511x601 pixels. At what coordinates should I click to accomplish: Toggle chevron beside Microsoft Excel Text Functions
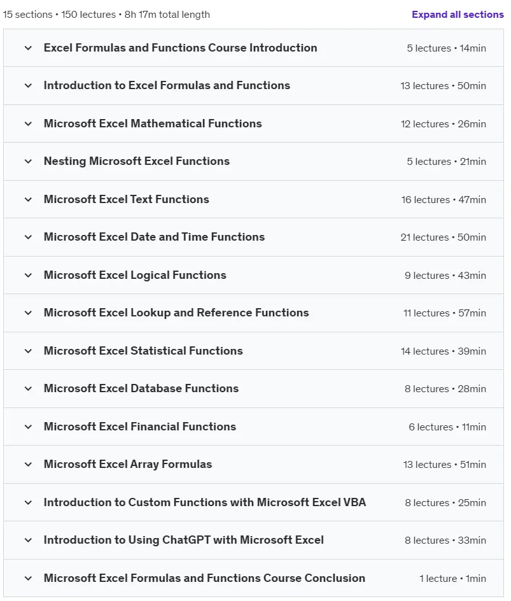29,199
